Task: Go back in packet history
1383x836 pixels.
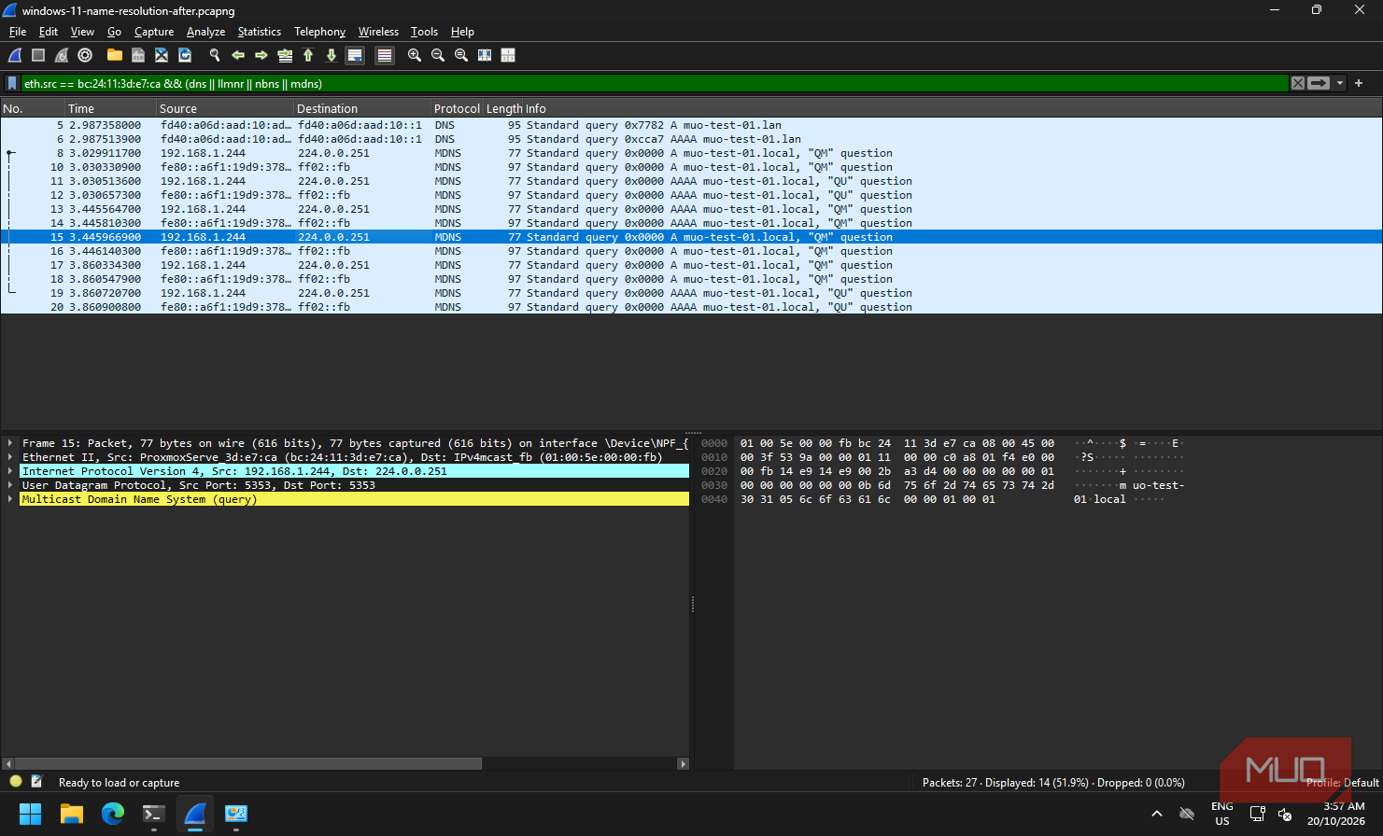Action: tap(238, 55)
